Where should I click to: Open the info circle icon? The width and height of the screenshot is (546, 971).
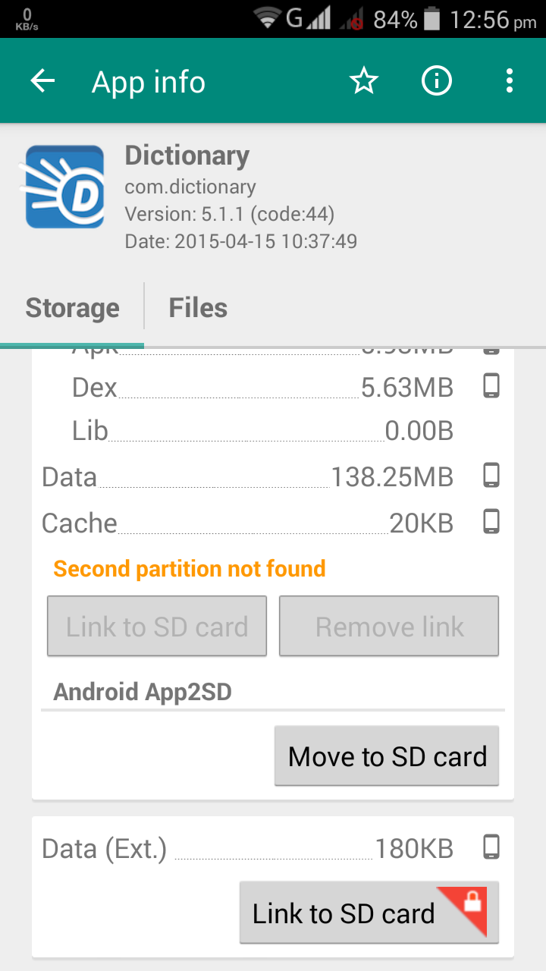tap(437, 81)
